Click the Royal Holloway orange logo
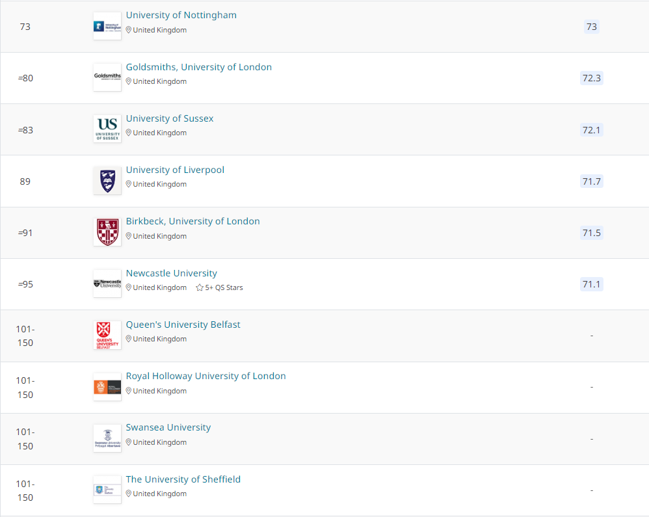649x517 pixels. tap(107, 387)
